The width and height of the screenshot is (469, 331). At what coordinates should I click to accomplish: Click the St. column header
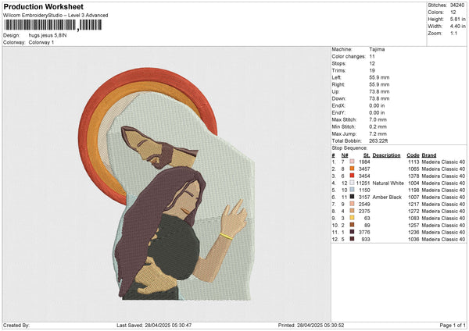point(366,155)
